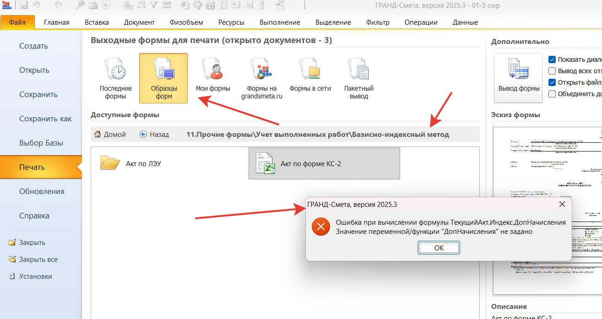Click the save floppy disk icon in title bar

coord(24,5)
